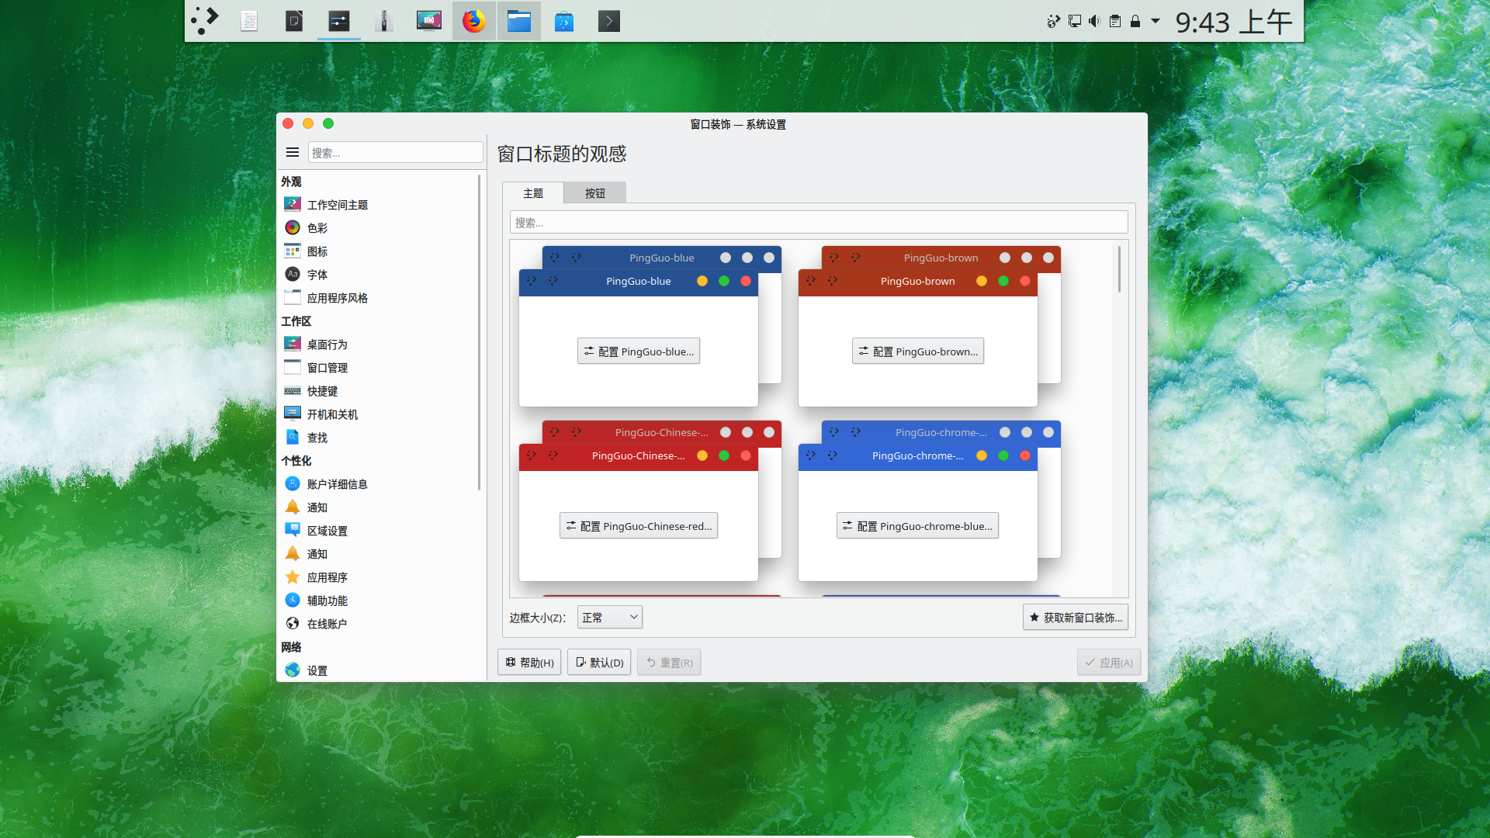Switch to the 主题 tab

click(533, 193)
